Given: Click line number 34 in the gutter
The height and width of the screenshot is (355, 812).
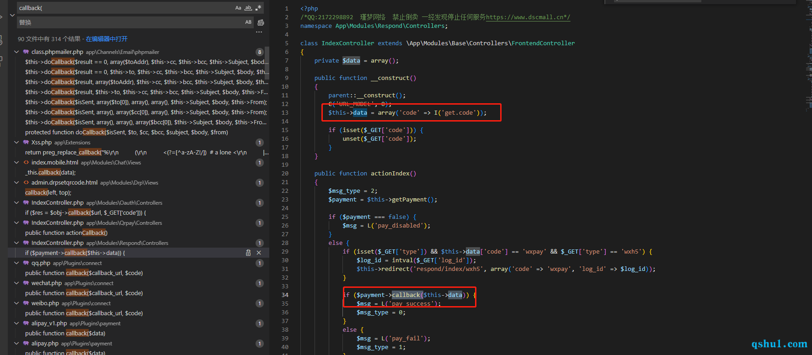Looking at the screenshot, I should click(x=285, y=295).
